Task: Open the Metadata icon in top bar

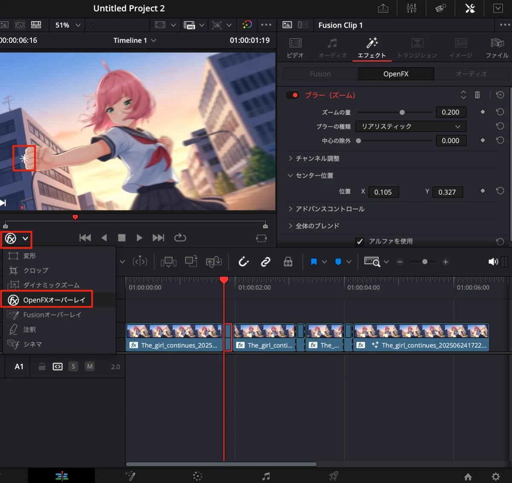Action: tap(441, 9)
